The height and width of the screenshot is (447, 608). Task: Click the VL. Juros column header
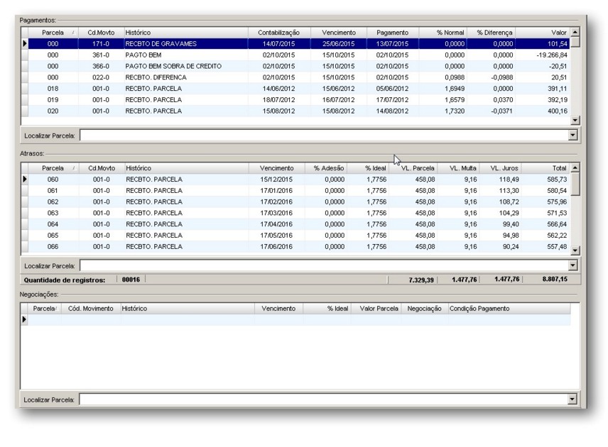coord(501,168)
